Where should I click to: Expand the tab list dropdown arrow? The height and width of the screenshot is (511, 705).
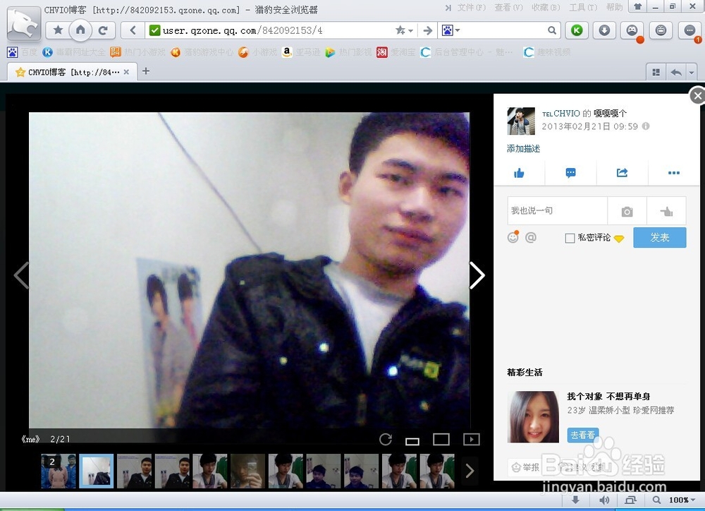tap(692, 72)
